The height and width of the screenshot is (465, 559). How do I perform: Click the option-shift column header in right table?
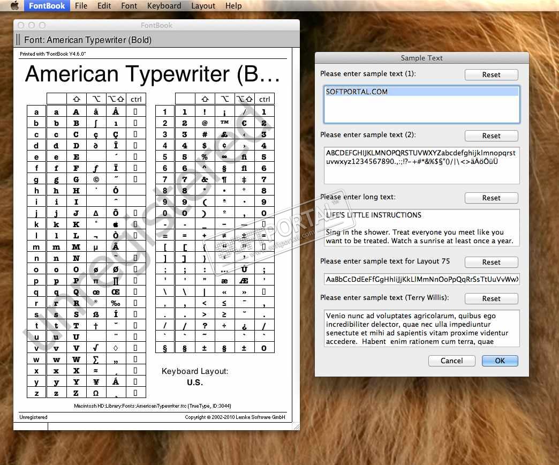[245, 99]
